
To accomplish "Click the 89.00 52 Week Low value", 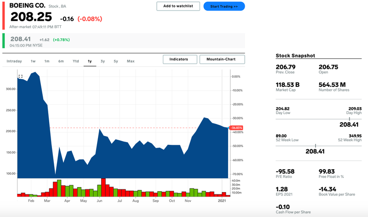I will click(x=281, y=136).
